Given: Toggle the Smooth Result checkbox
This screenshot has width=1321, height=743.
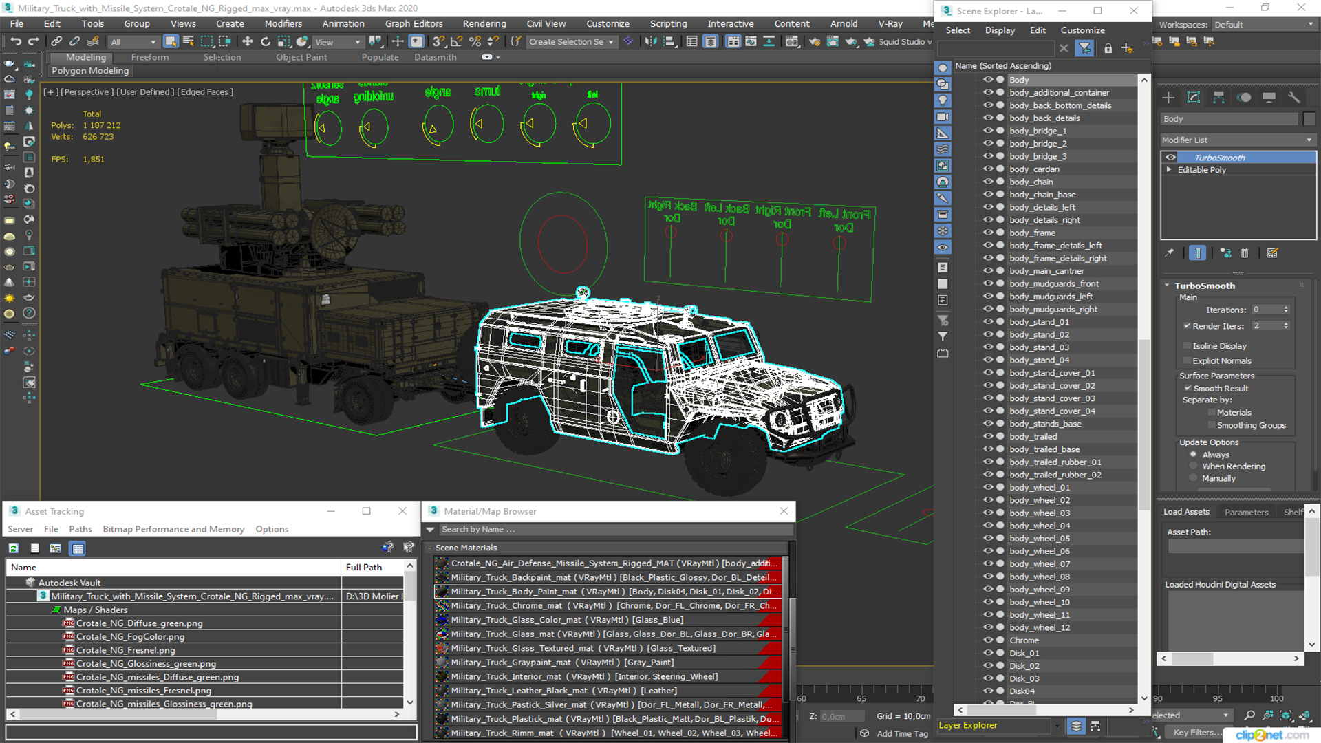Looking at the screenshot, I should point(1188,389).
